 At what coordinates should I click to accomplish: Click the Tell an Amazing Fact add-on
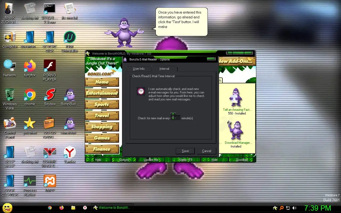237,101
